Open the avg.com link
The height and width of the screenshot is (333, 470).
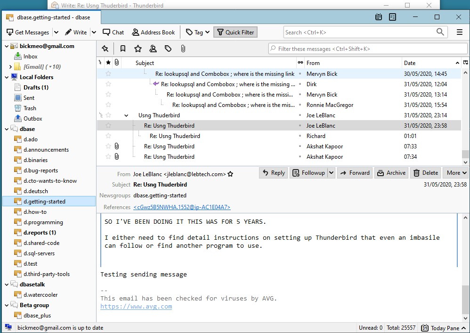[136, 307]
